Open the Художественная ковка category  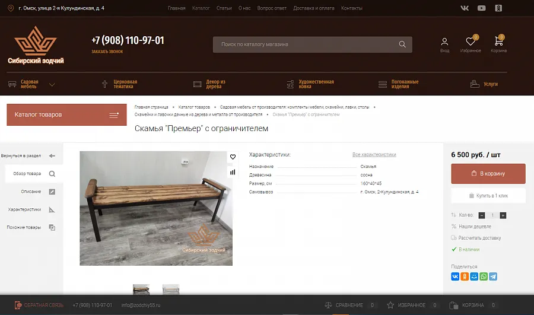click(x=310, y=84)
